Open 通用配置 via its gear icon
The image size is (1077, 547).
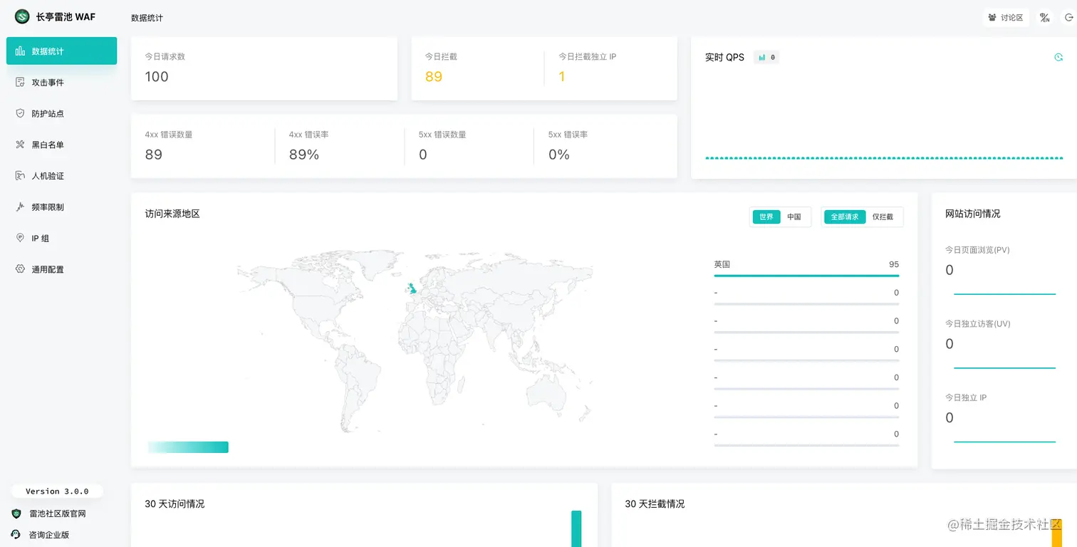point(20,269)
